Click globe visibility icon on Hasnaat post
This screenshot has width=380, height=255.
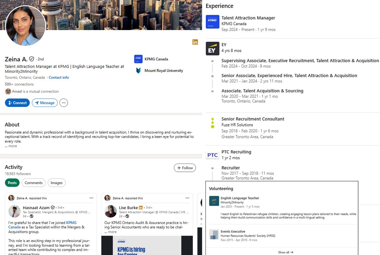pyautogui.click(x=31, y=216)
